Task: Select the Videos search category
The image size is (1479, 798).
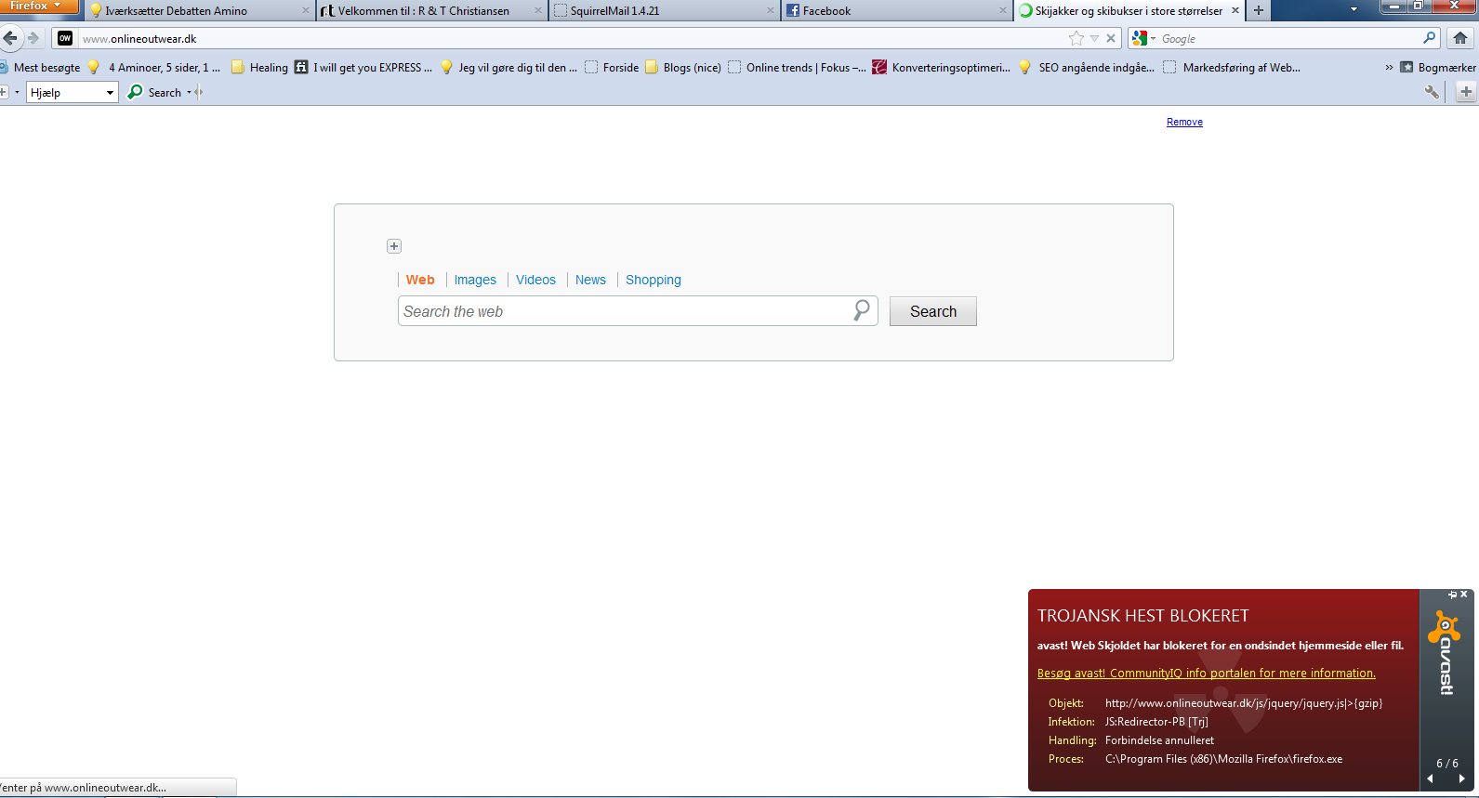Action: click(x=535, y=280)
